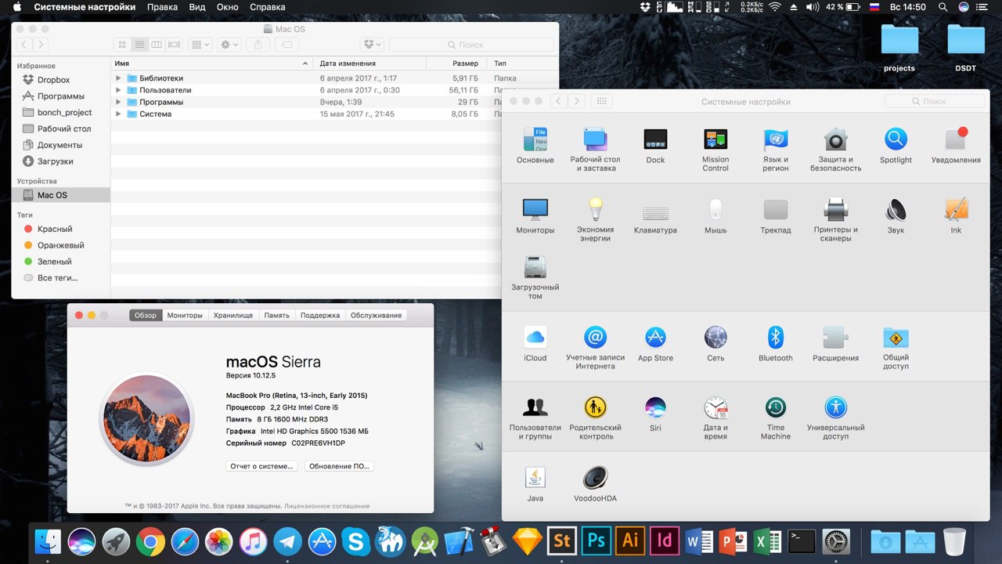This screenshot has width=1002, height=564.
Task: Click the System Preferences search field
Action: [935, 101]
